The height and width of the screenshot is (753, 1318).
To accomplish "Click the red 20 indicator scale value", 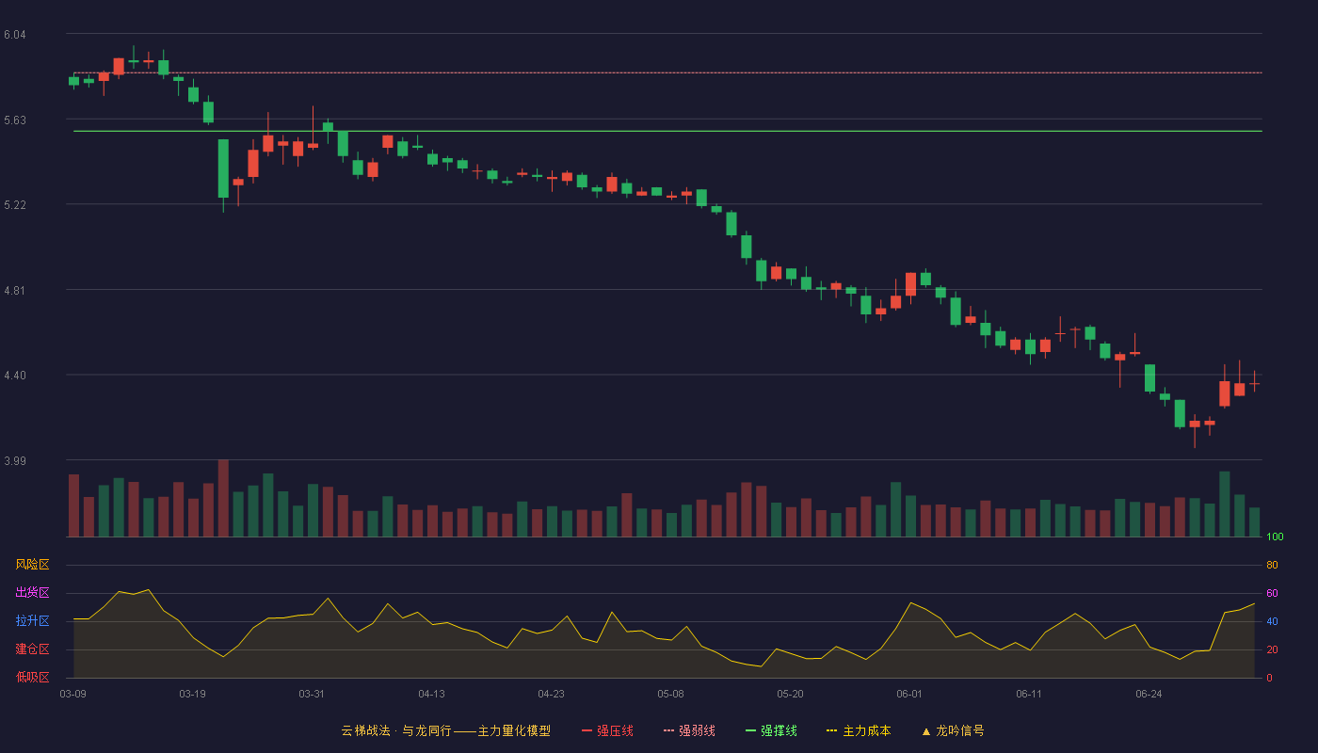I will pos(1272,649).
